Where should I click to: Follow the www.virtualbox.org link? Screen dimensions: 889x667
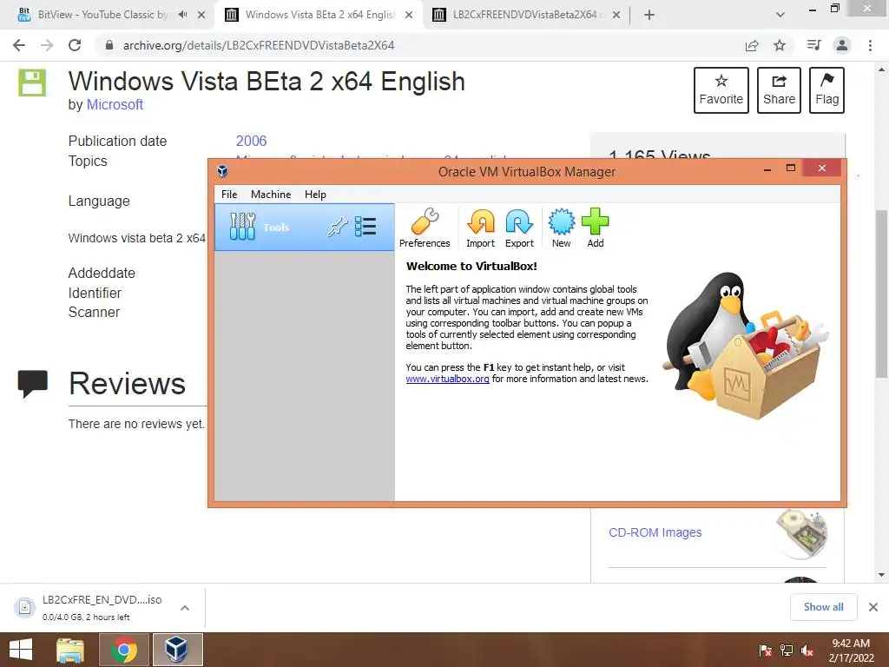pos(447,379)
